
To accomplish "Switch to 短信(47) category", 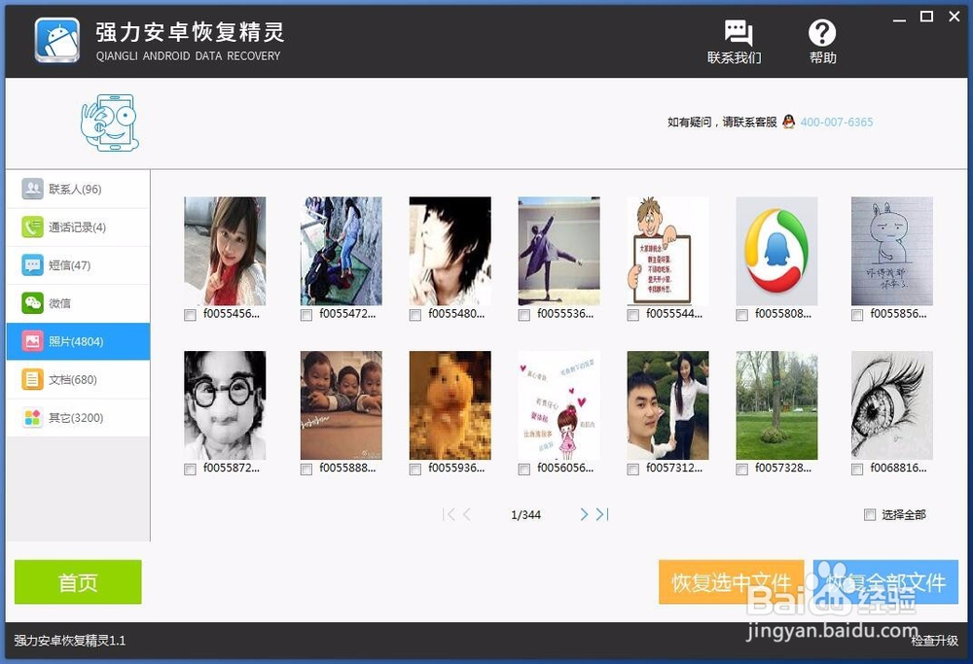I will (x=78, y=265).
